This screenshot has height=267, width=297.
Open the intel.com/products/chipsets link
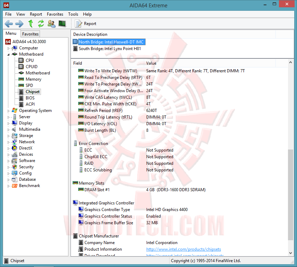183,249
